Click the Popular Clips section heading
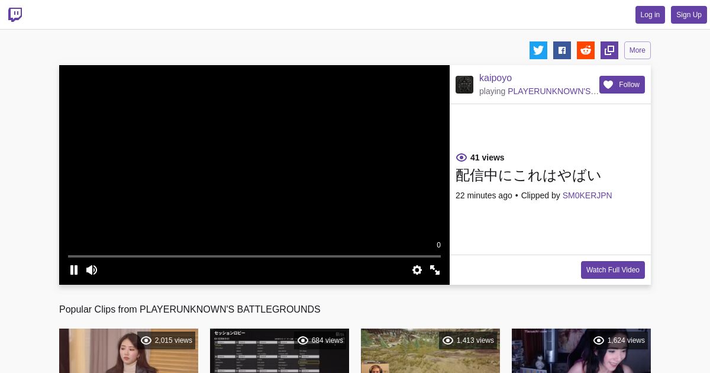Viewport: 710px width, 373px height. (x=189, y=309)
